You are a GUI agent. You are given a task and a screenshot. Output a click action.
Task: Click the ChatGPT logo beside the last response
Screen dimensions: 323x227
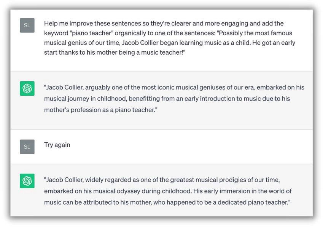tap(27, 181)
